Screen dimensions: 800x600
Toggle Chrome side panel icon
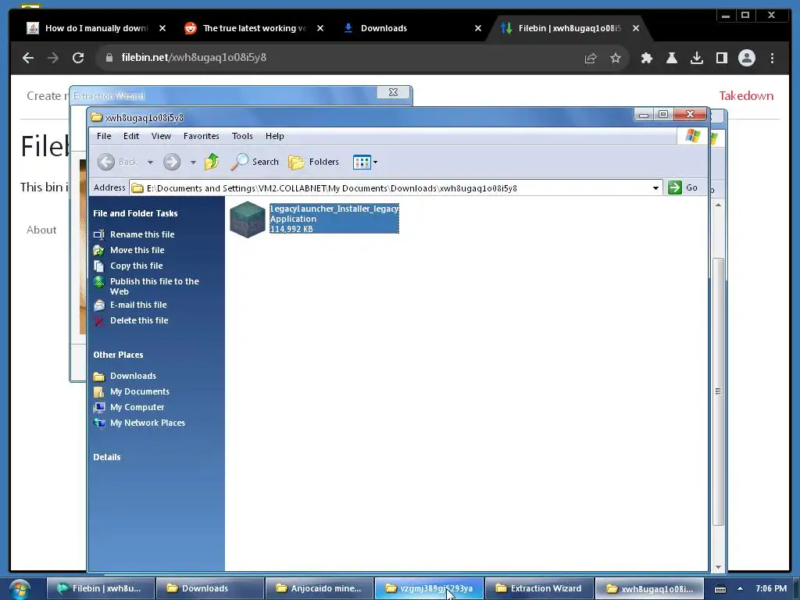(721, 58)
